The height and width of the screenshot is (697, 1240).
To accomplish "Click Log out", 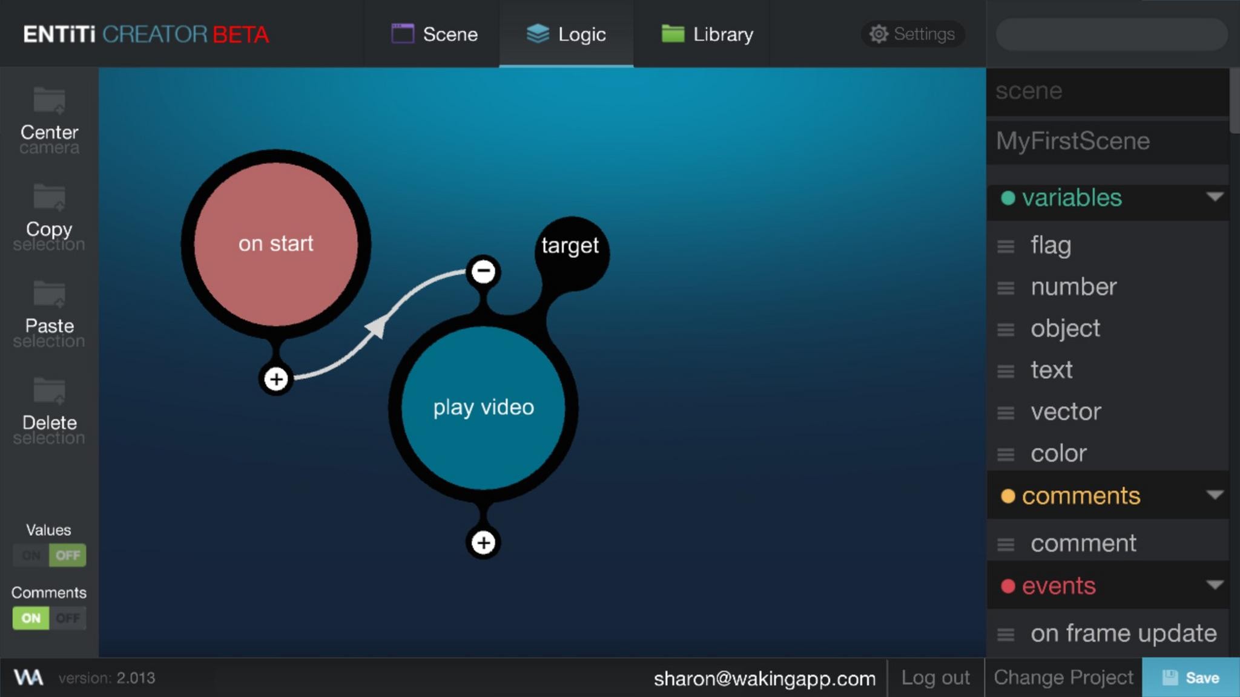I will click(935, 678).
